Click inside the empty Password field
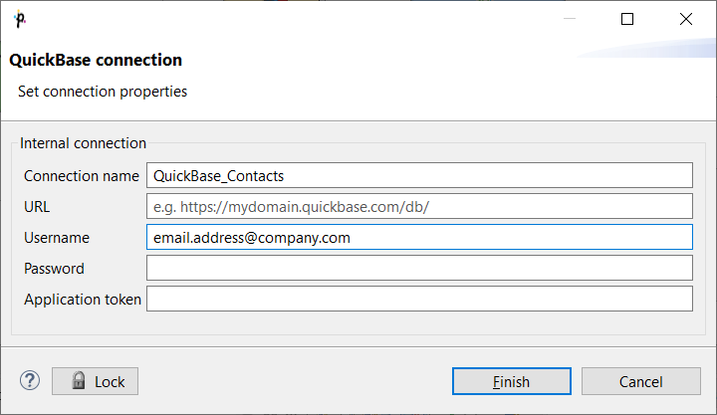 coord(419,268)
